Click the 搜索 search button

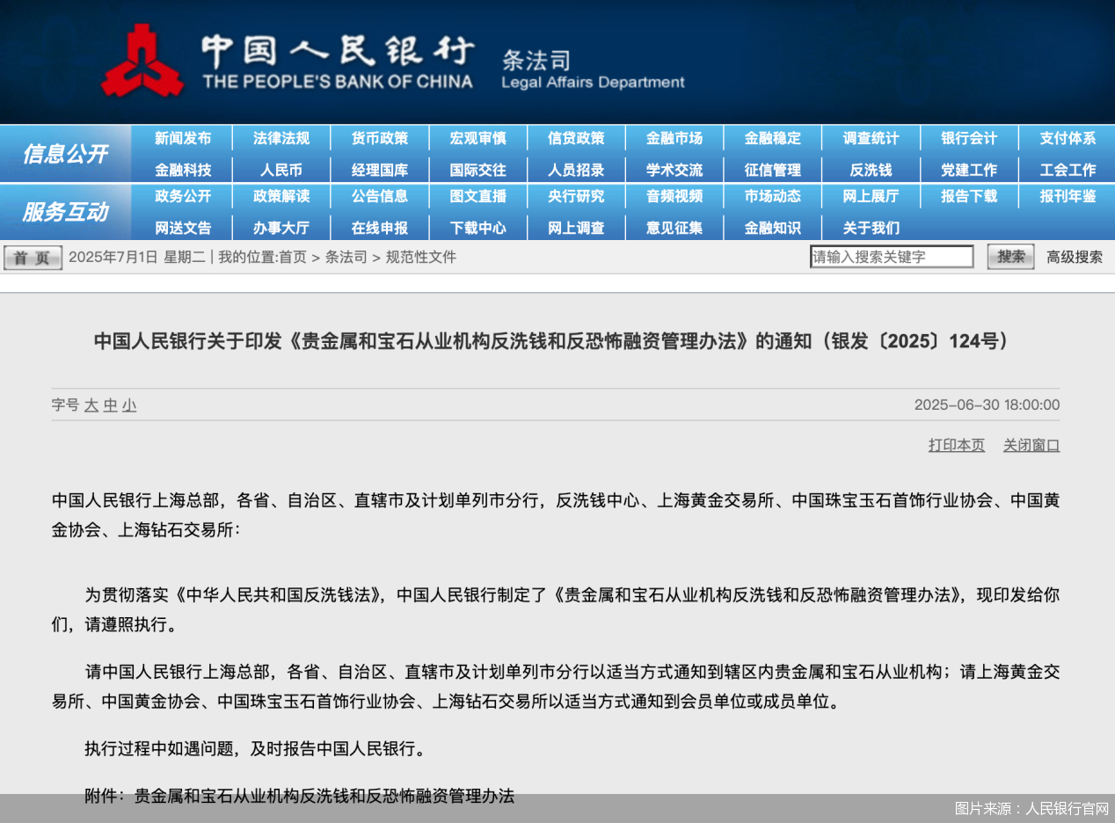(1010, 257)
